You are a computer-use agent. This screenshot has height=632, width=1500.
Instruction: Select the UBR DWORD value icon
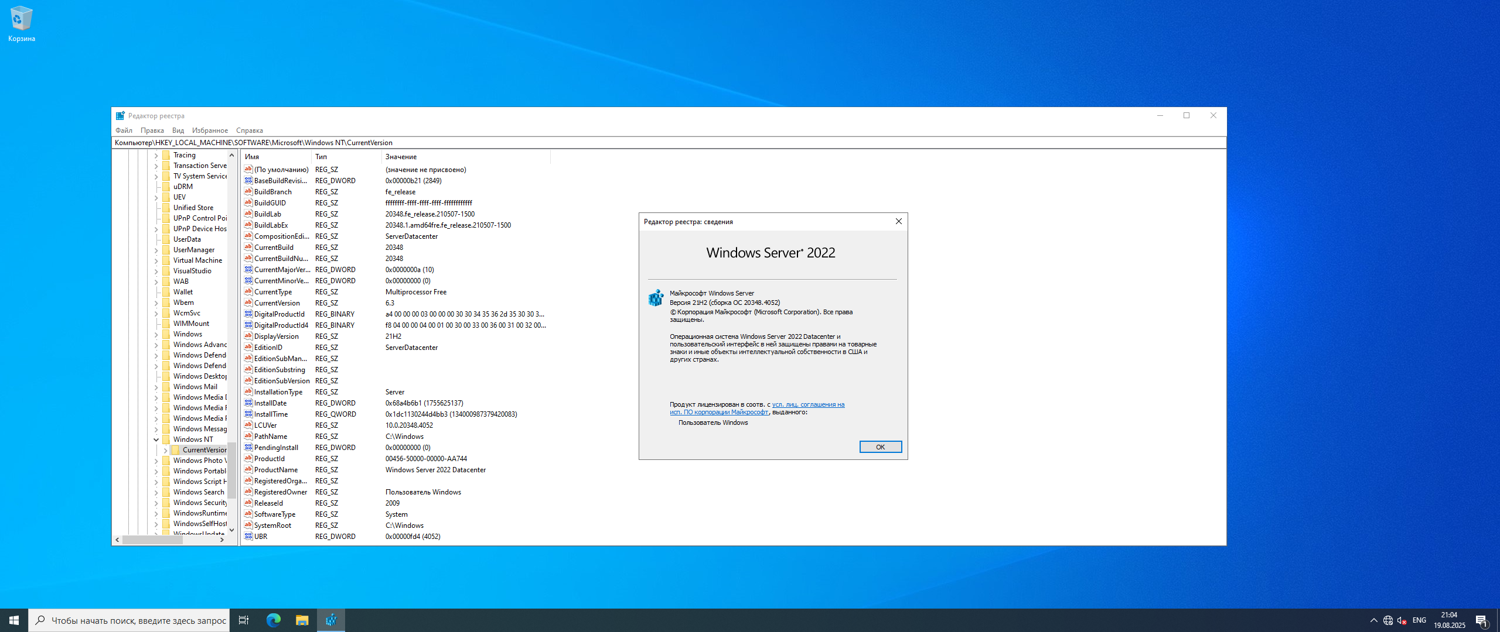248,537
